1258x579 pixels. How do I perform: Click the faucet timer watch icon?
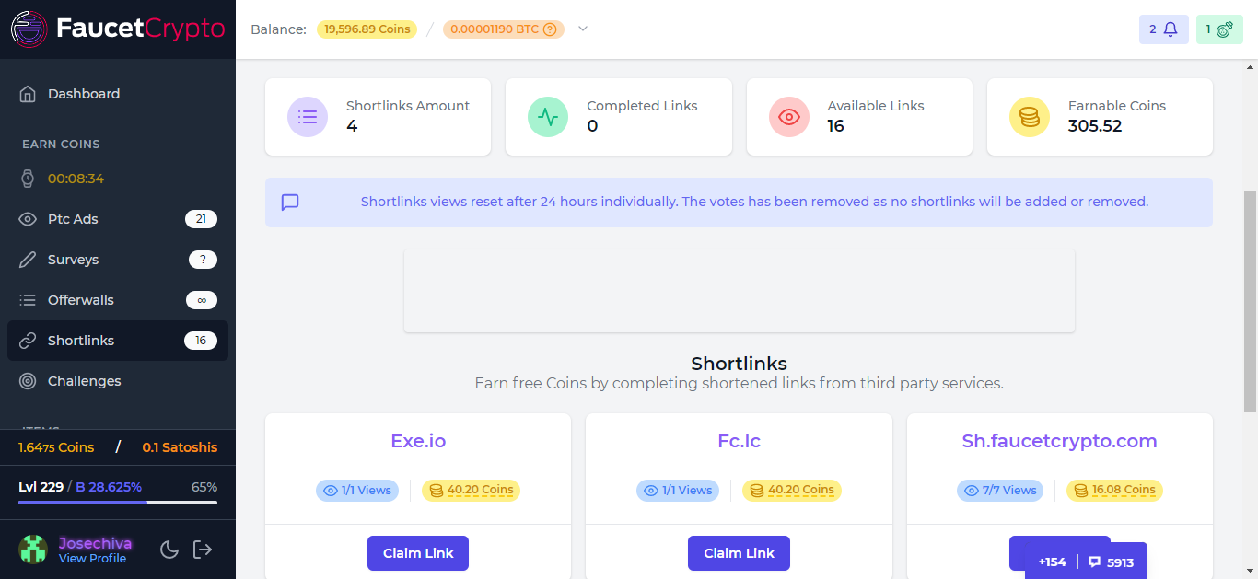[28, 179]
